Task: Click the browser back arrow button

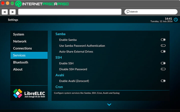Action: [x=5, y=12]
